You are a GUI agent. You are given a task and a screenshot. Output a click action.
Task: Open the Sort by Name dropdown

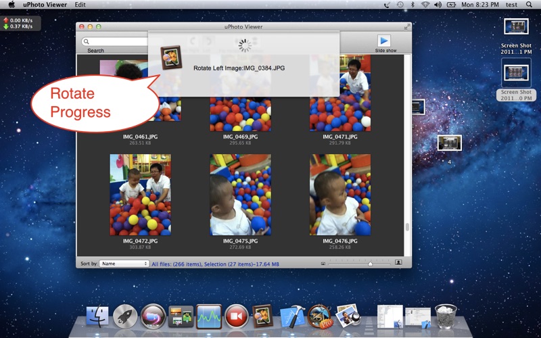[x=124, y=264]
